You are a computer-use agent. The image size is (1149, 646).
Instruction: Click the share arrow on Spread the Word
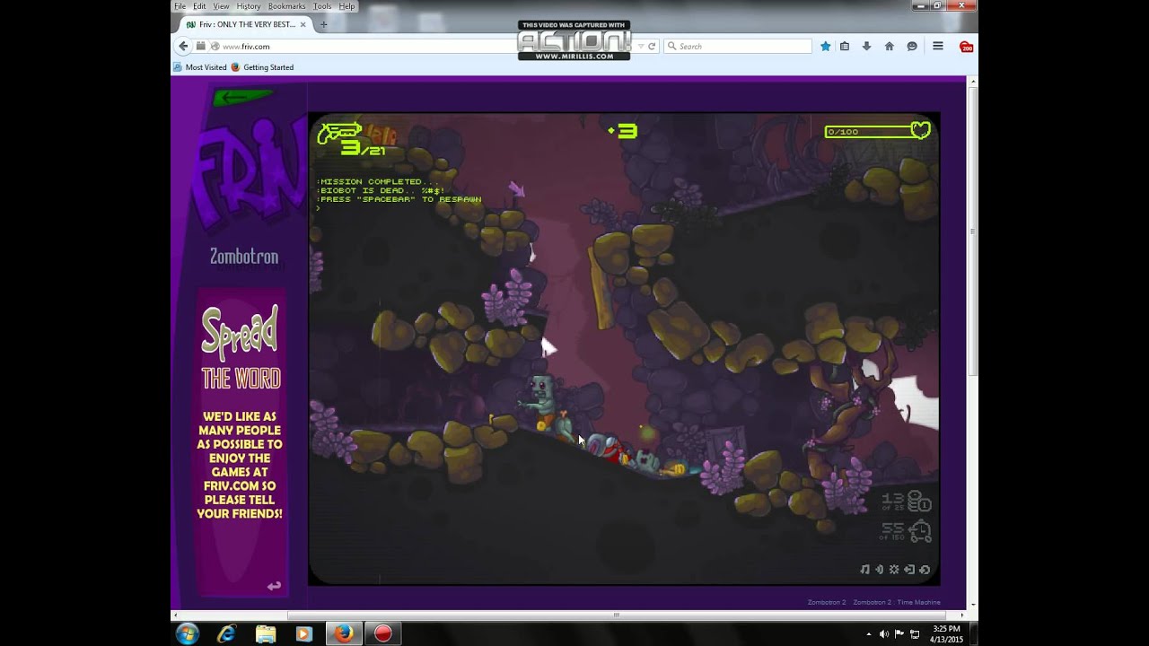274,586
